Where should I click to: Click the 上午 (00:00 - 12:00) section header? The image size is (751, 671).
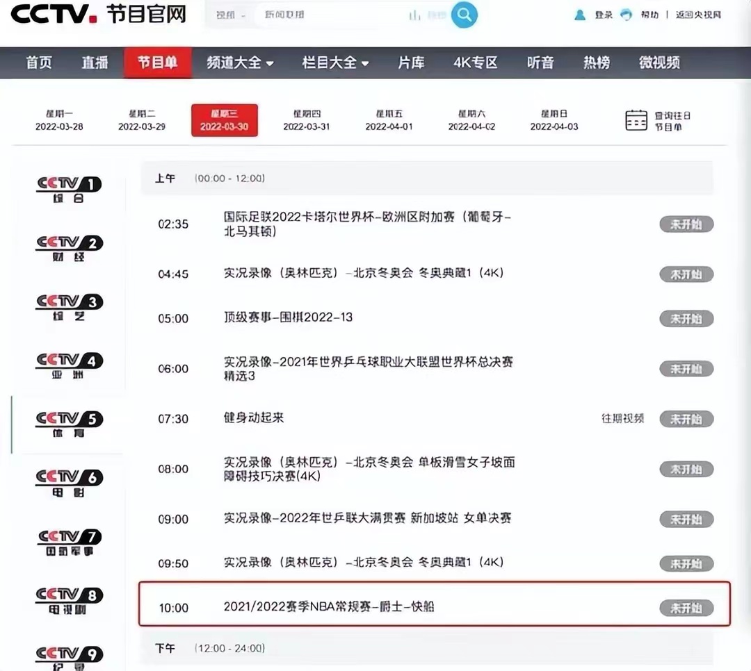(427, 179)
